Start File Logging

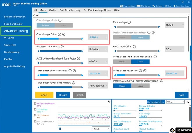154,102
